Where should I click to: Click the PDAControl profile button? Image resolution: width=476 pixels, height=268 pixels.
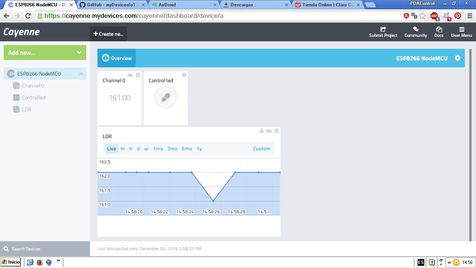tap(422, 3)
